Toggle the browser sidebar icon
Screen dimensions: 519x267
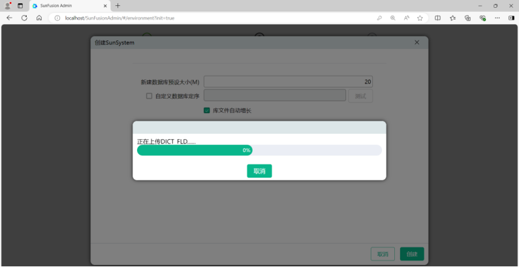511,18
